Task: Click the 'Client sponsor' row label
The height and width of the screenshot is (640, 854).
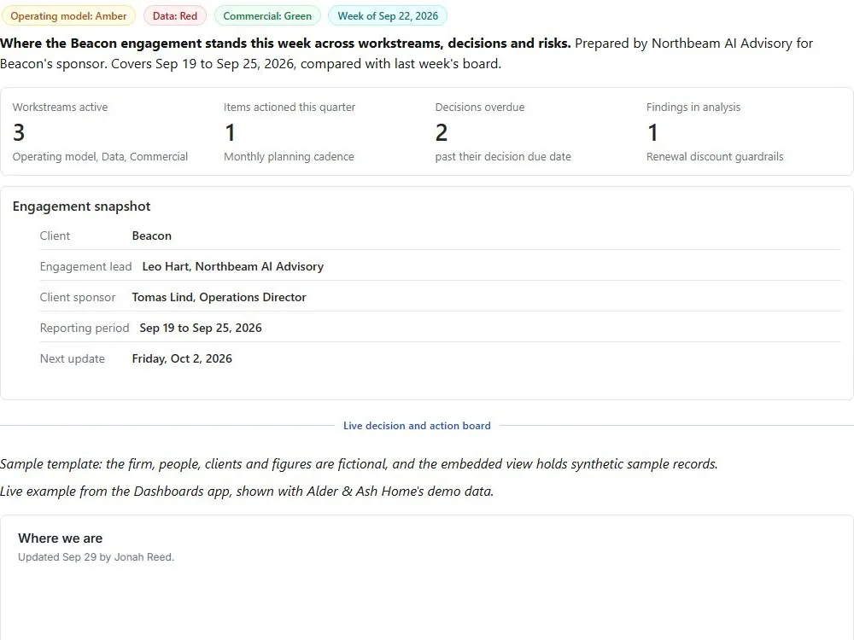Action: (x=78, y=297)
